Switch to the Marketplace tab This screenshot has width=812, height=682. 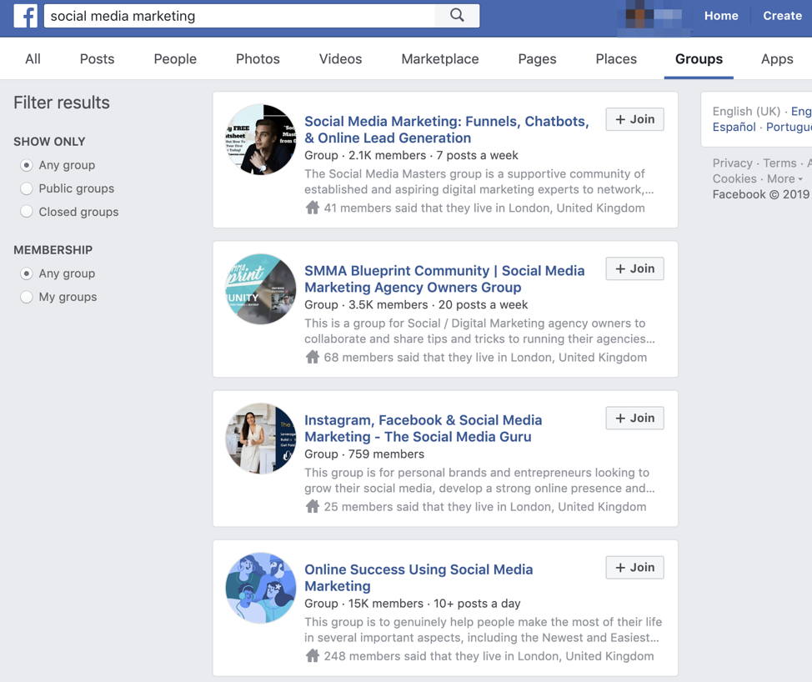point(440,59)
